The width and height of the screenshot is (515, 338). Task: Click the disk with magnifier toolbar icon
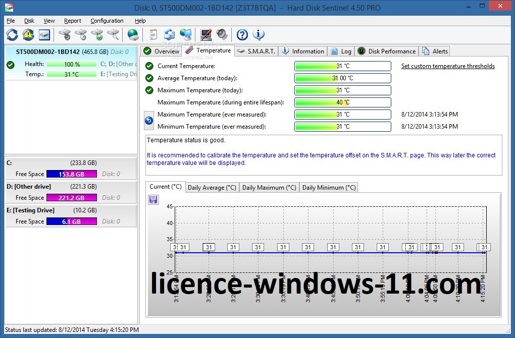[x=113, y=34]
